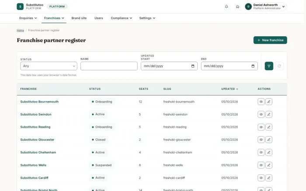Create a New franchise
Image resolution: width=306 pixels, height=191 pixels.
[270, 40]
